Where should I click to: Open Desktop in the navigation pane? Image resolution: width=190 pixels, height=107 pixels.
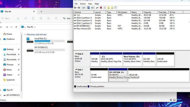point(8,49)
